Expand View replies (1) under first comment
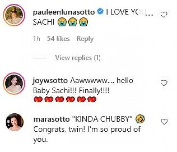Image resolution: width=177 pixels, height=152 pixels. (78, 58)
